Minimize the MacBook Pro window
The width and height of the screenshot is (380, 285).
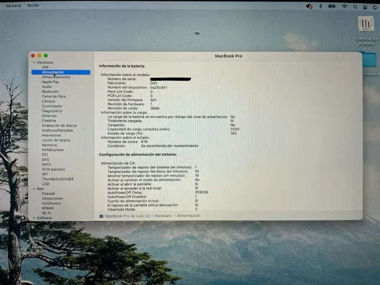tap(39, 56)
